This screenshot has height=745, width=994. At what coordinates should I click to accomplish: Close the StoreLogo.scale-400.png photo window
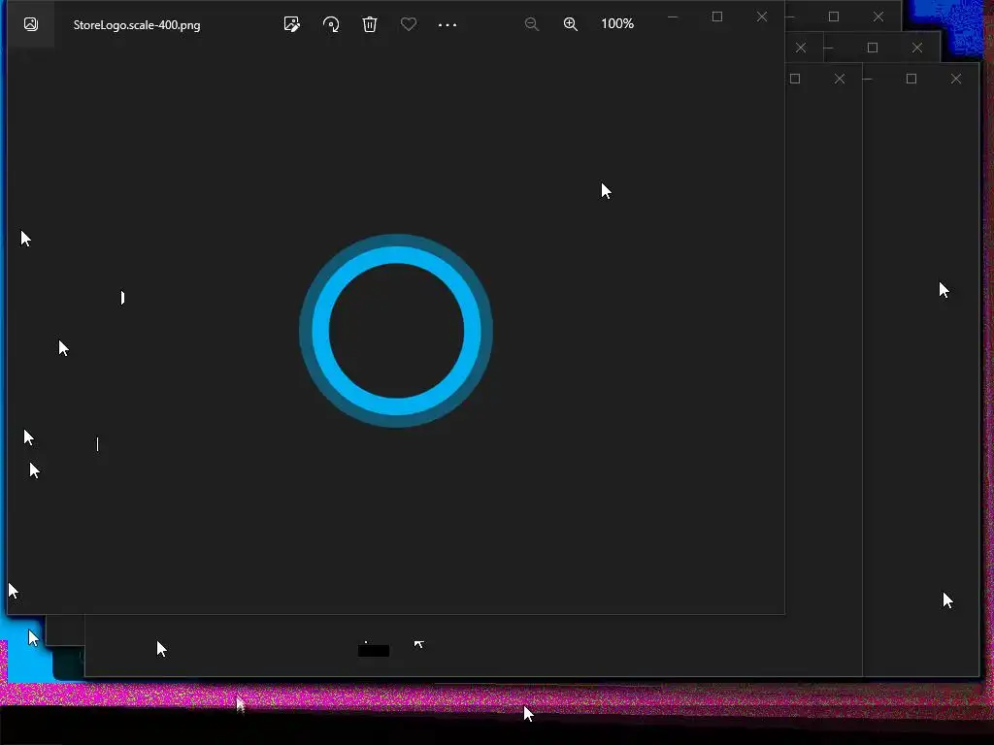[762, 16]
